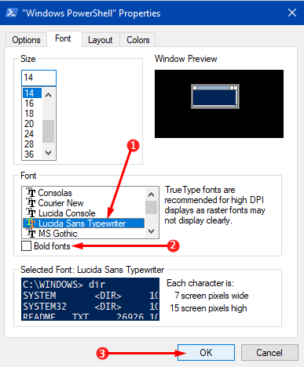Switch to the Options tab
The image size is (304, 367).
point(26,40)
